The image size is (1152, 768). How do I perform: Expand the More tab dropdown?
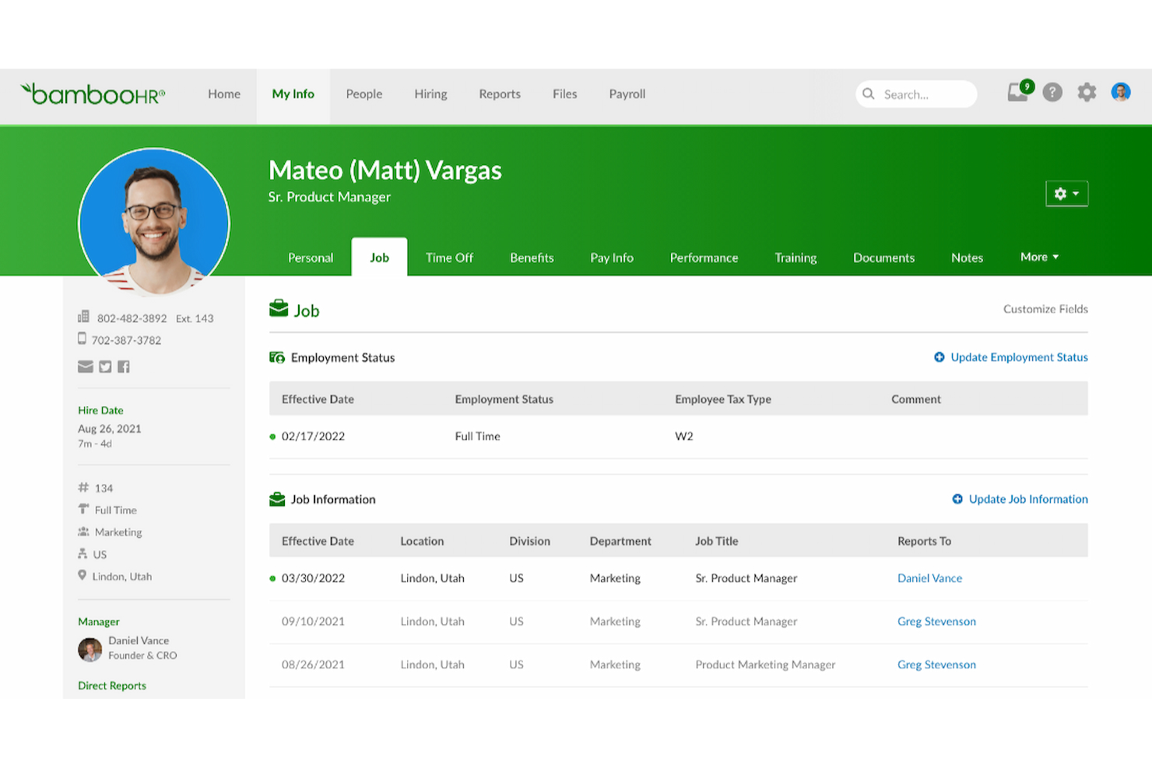click(x=1039, y=257)
